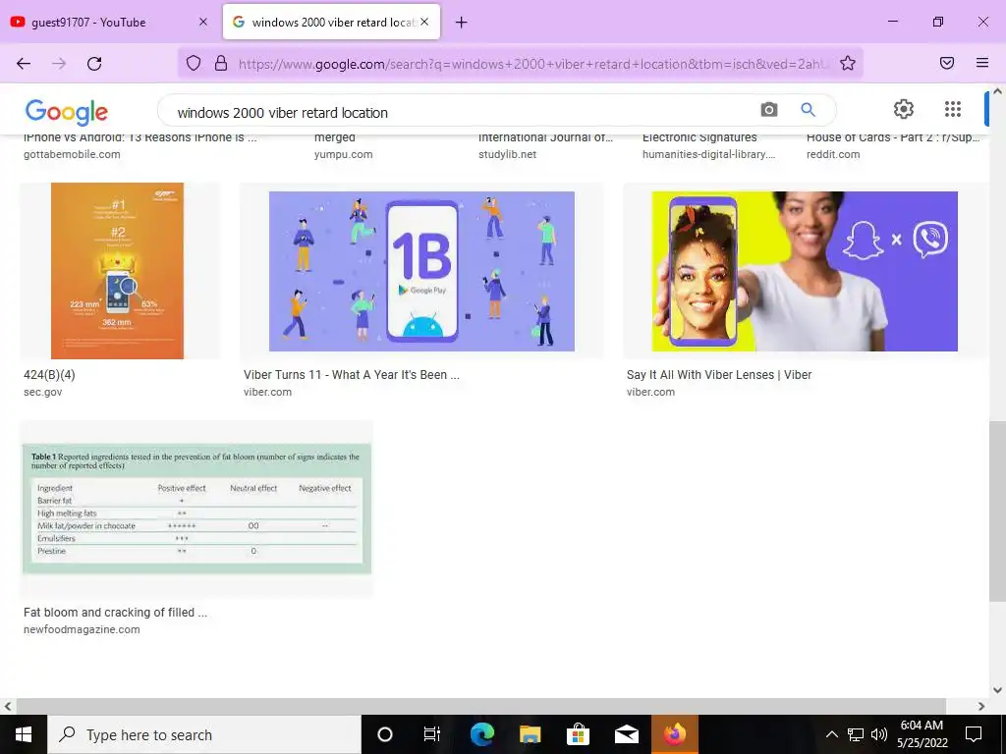Focus the browser URL address bar
Viewport: 1006px width, 754px height.
coord(532,64)
